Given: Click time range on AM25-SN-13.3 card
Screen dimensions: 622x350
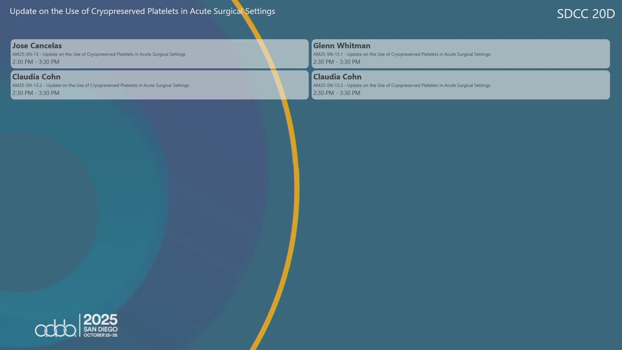Looking at the screenshot, I should pos(337,93).
